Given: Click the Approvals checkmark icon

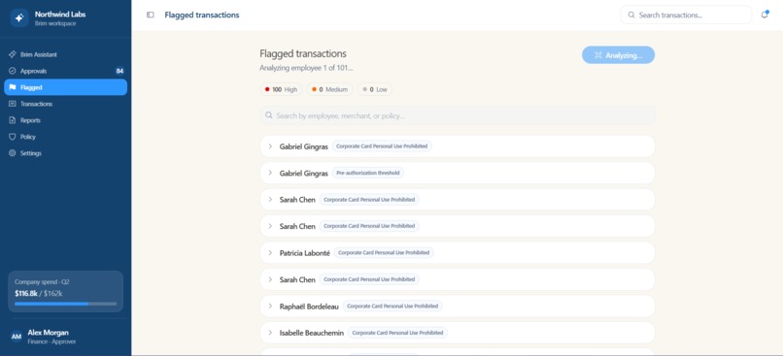Looking at the screenshot, I should pos(13,71).
